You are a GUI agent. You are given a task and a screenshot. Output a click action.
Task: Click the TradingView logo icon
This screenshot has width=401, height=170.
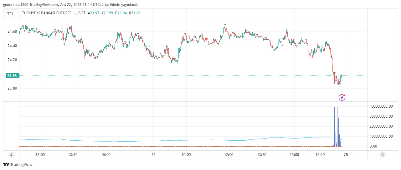tap(6, 164)
